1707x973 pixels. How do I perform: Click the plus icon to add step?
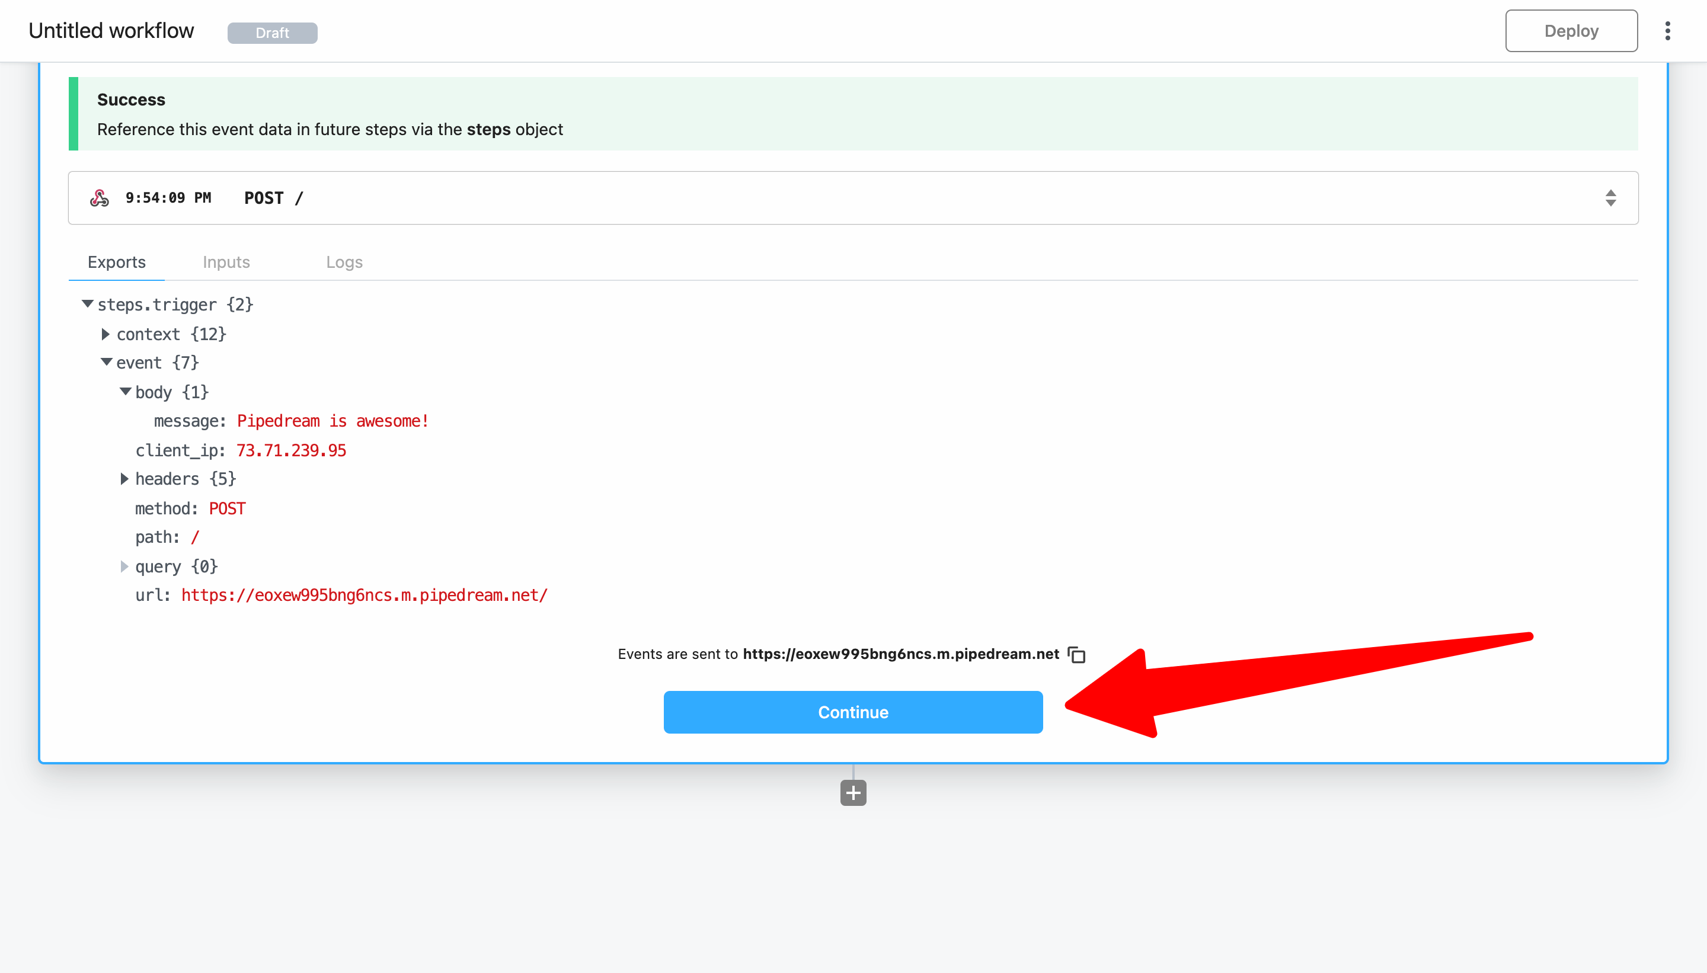pos(853,793)
